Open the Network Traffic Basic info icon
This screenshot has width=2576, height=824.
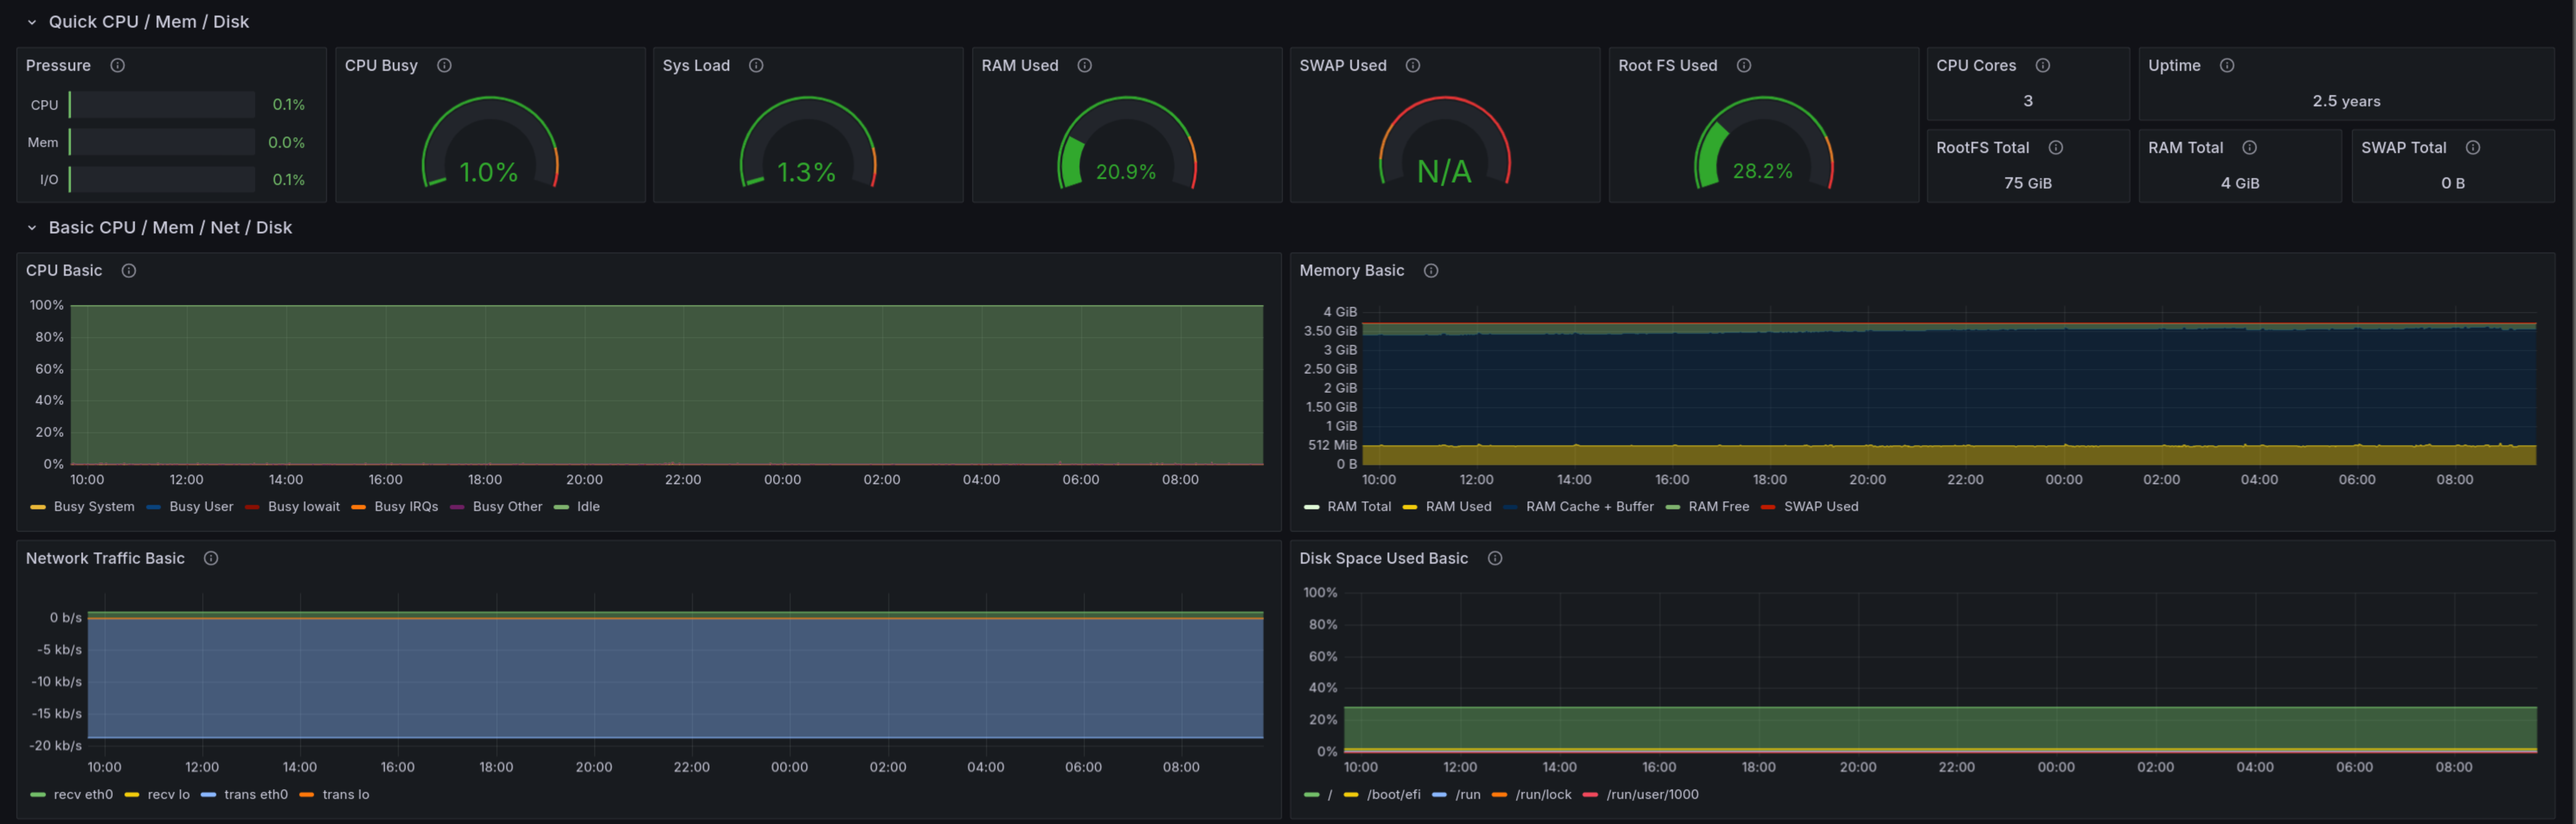pos(211,558)
